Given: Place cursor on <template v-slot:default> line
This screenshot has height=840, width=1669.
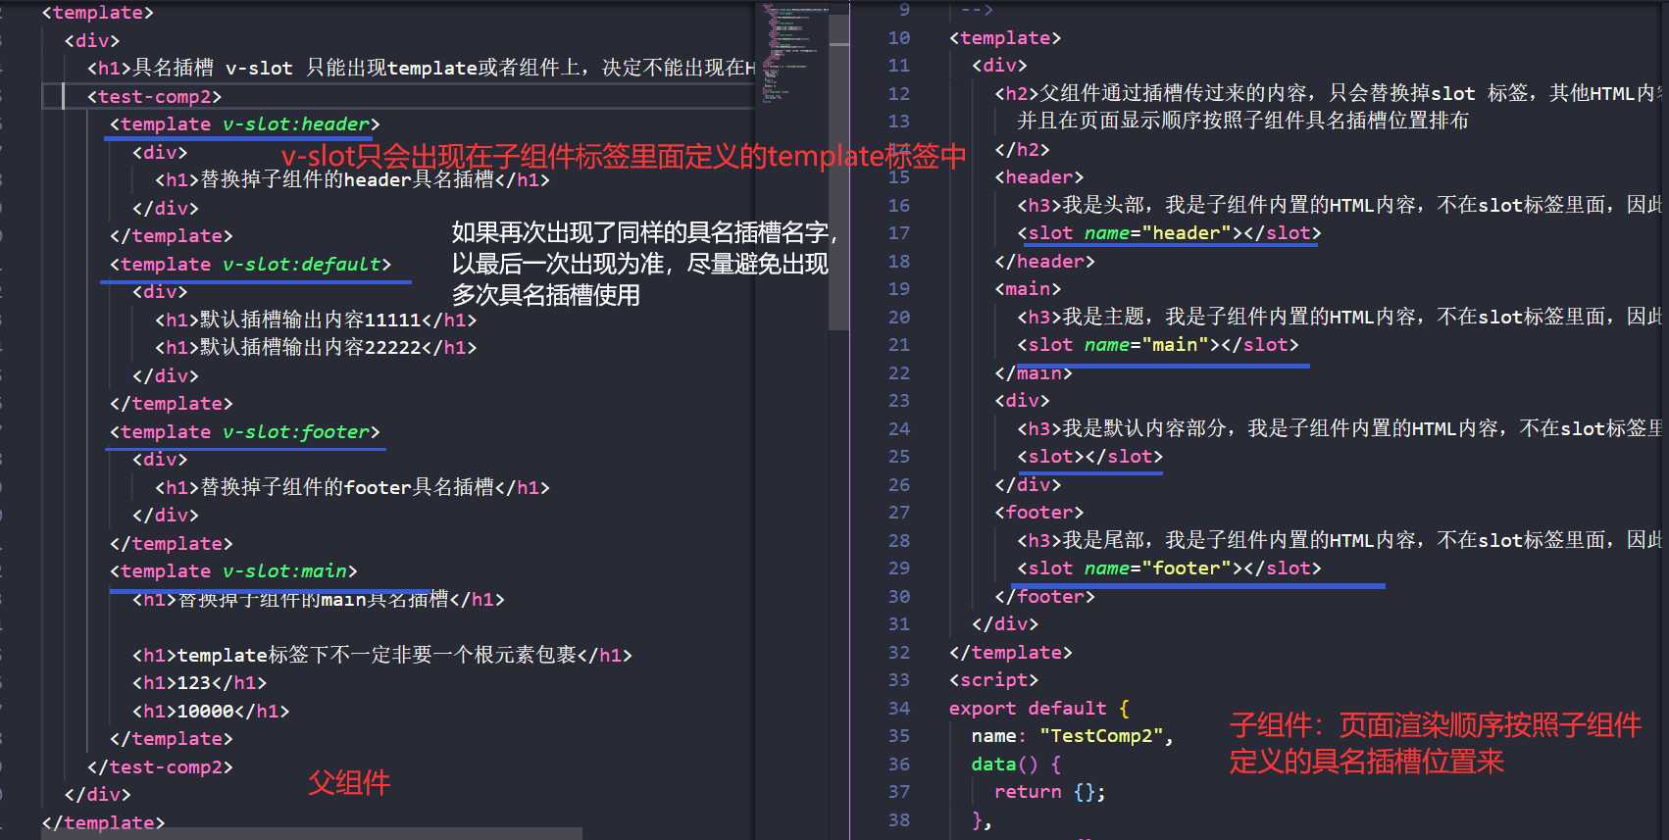Looking at the screenshot, I should [250, 265].
